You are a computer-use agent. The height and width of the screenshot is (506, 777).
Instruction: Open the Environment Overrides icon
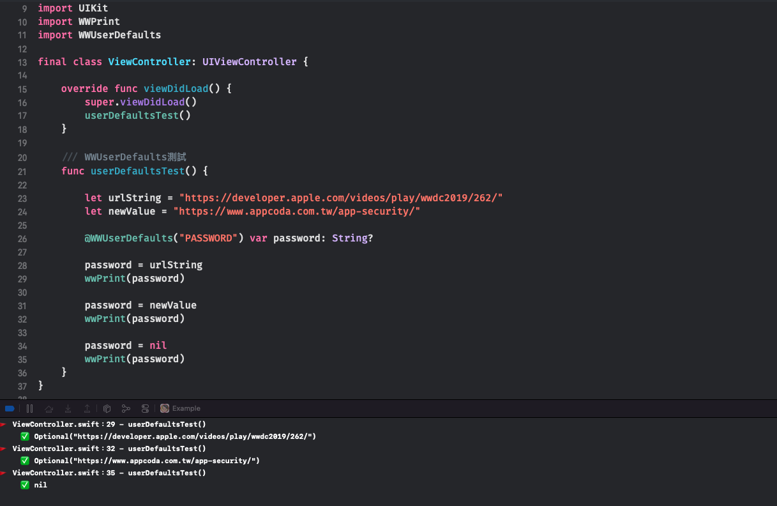pos(146,408)
